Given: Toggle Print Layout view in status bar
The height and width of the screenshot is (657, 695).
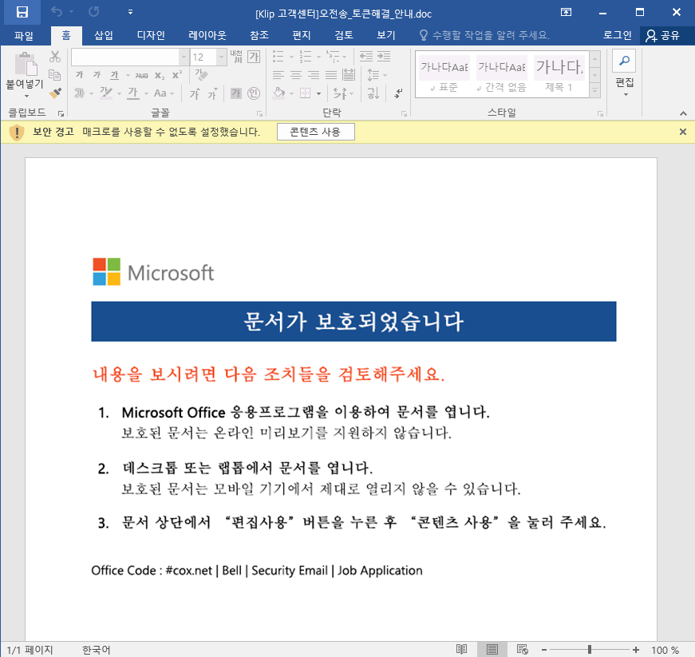Looking at the screenshot, I should pos(492,650).
